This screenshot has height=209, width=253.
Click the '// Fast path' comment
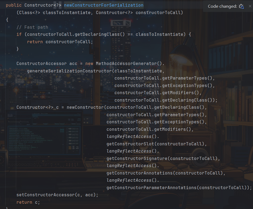(x=32, y=27)
